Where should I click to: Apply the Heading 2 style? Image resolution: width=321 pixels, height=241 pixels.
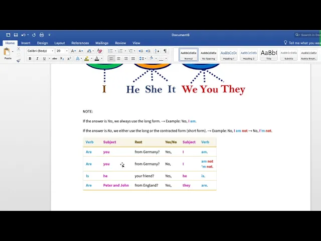pos(249,55)
